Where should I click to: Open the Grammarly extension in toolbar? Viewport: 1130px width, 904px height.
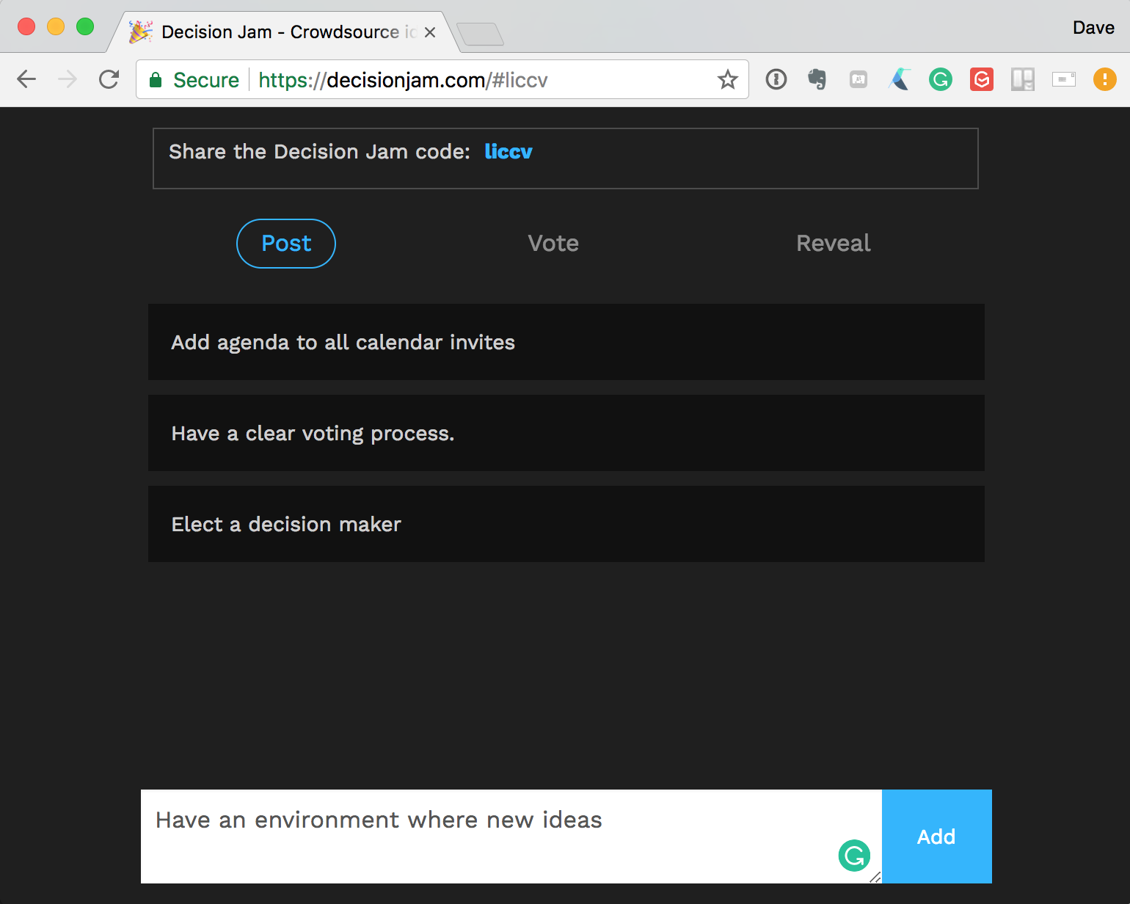tap(940, 79)
